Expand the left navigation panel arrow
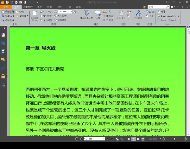The width and height of the screenshot is (190, 149). click(4, 28)
